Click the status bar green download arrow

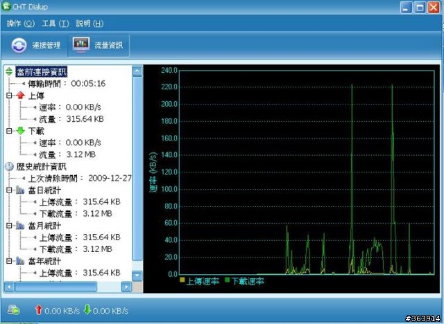coord(87,309)
